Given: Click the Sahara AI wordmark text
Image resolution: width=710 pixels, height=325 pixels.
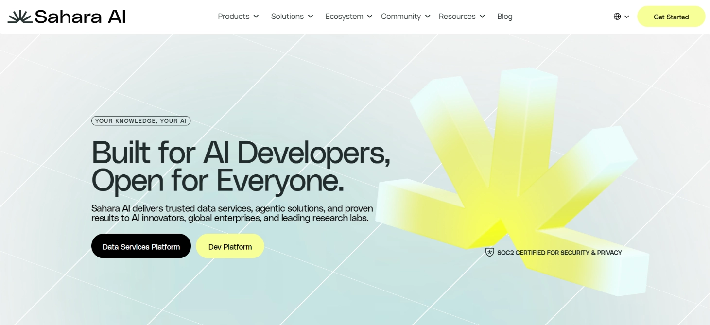Looking at the screenshot, I should pos(80,17).
